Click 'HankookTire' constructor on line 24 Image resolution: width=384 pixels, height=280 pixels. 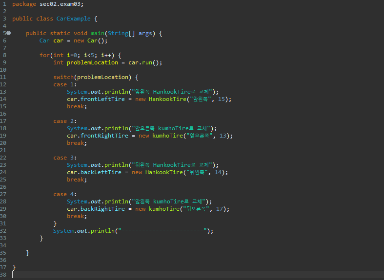164,172
